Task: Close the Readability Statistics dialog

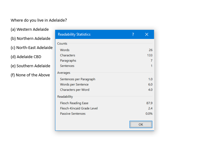Action: [147, 34]
